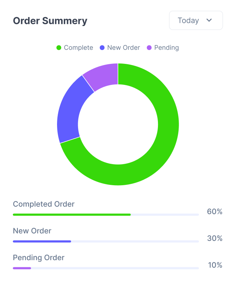236x288 pixels.
Task: Click the 60% label for Completed Order
Action: click(x=214, y=212)
